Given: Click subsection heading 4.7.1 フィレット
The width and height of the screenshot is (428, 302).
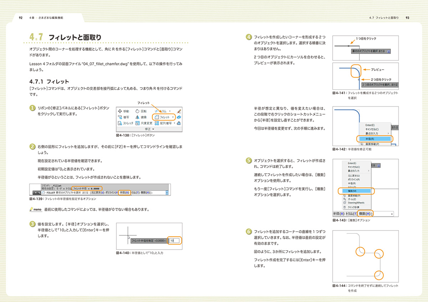Looking at the screenshot, I should pos(49,82).
